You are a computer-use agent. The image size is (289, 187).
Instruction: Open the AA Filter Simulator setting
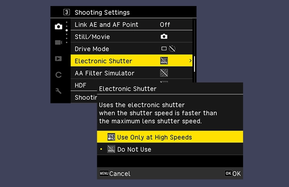coord(131,73)
